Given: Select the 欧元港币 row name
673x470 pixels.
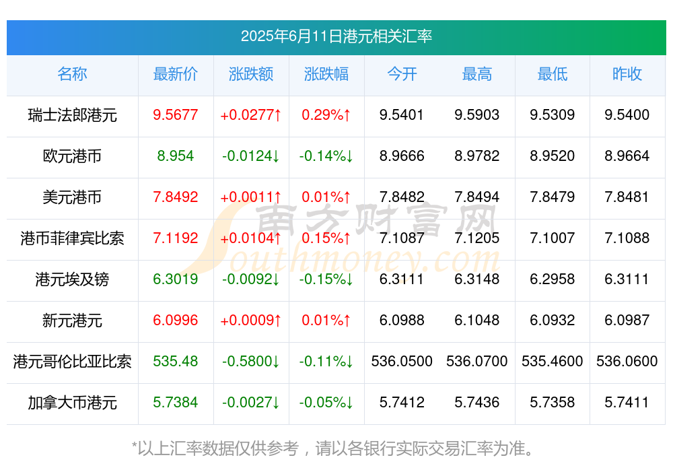Looking at the screenshot, I should click(x=72, y=156).
